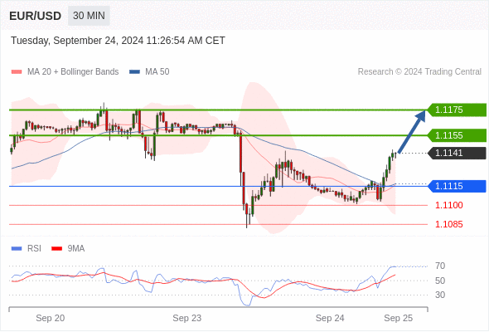Click the 1.1100 support level label
The image size is (489, 332).
click(x=449, y=205)
